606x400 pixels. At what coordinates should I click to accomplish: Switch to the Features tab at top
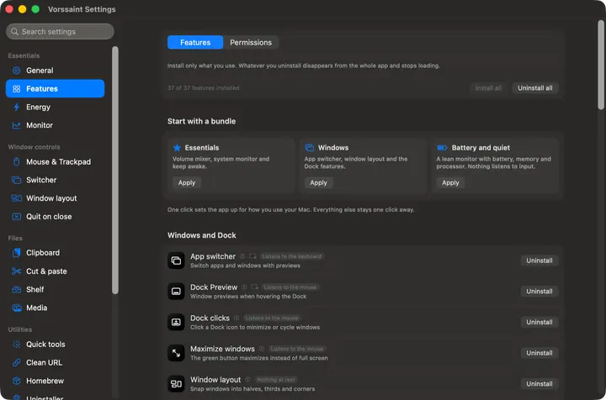(x=195, y=42)
